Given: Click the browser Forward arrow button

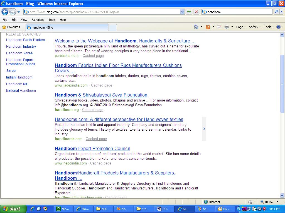Looking at the screenshot, I should pos(13,12).
